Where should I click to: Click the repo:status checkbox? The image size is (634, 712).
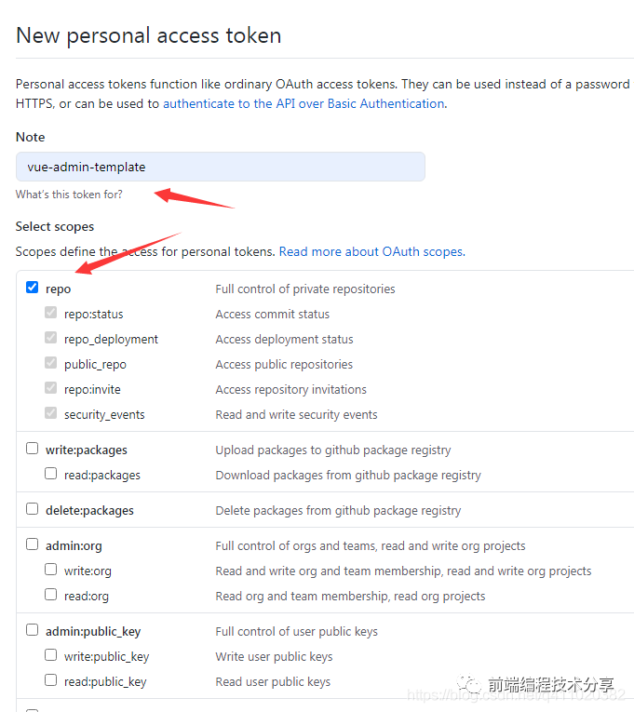coord(51,314)
